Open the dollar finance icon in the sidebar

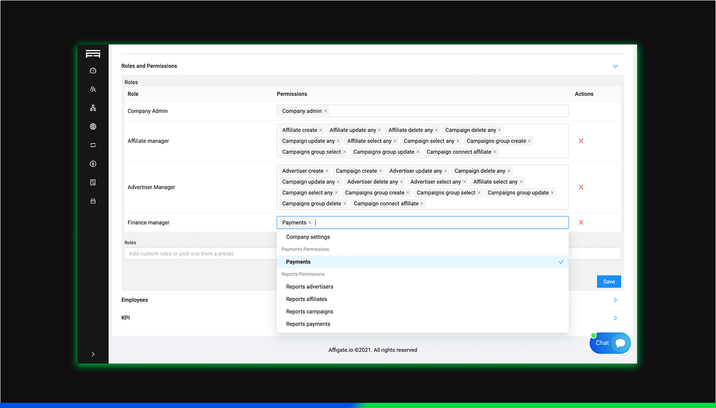(93, 164)
